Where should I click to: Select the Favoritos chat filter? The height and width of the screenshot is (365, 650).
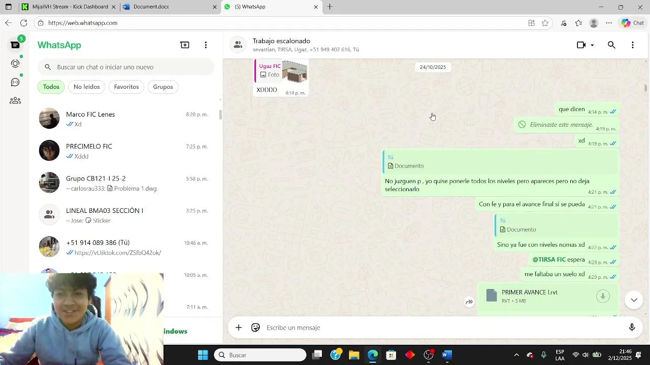[x=126, y=87]
